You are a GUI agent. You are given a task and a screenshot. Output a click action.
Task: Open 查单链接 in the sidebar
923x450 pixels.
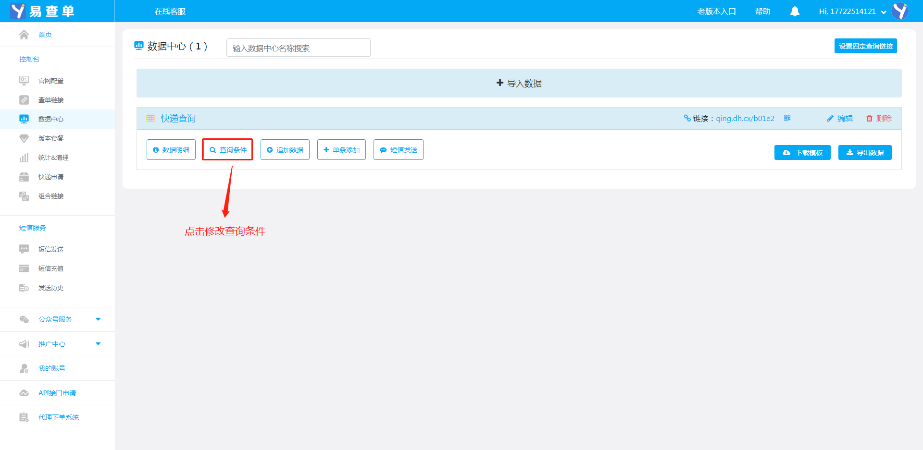click(51, 100)
